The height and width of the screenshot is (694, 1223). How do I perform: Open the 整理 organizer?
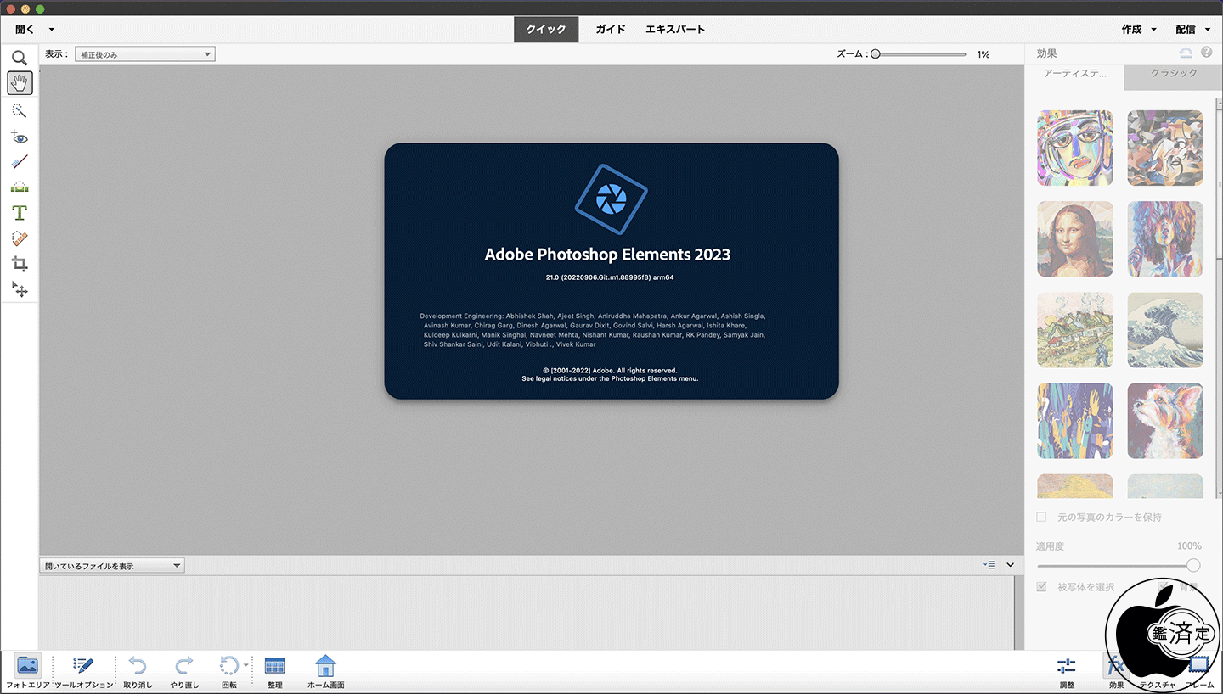click(274, 670)
